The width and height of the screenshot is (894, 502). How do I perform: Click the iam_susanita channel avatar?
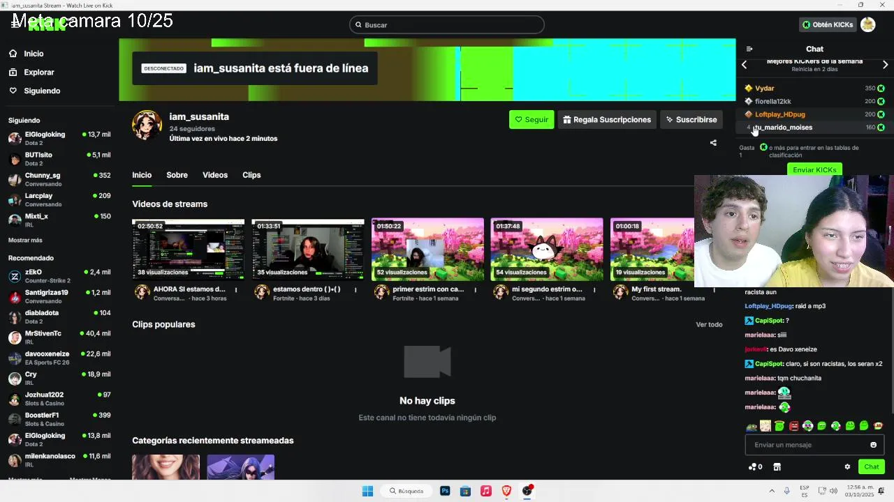click(x=147, y=125)
